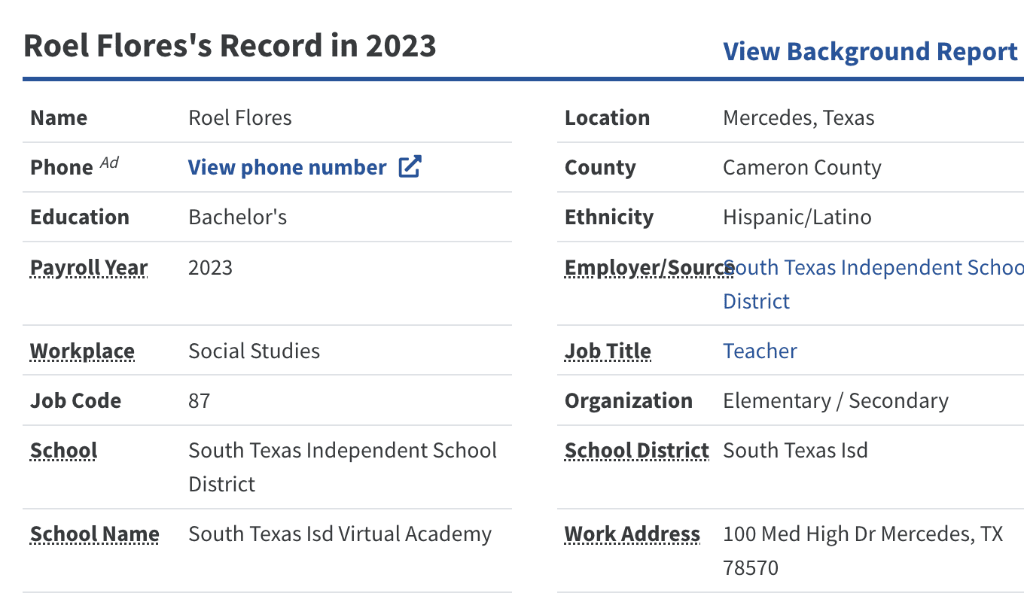Click the School District label
This screenshot has height=596, width=1024.
[x=637, y=450]
